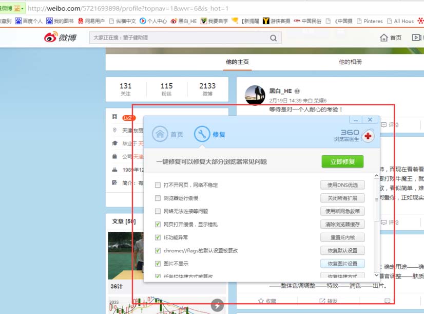This screenshot has height=314, width=424.
Task: Click the wrench 修复 icon
Action: tap(202, 134)
